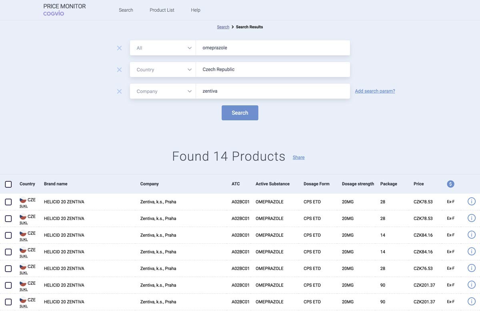The height and width of the screenshot is (312, 480).
Task: Click the blue dollar currency icon in table header
Action: [450, 184]
